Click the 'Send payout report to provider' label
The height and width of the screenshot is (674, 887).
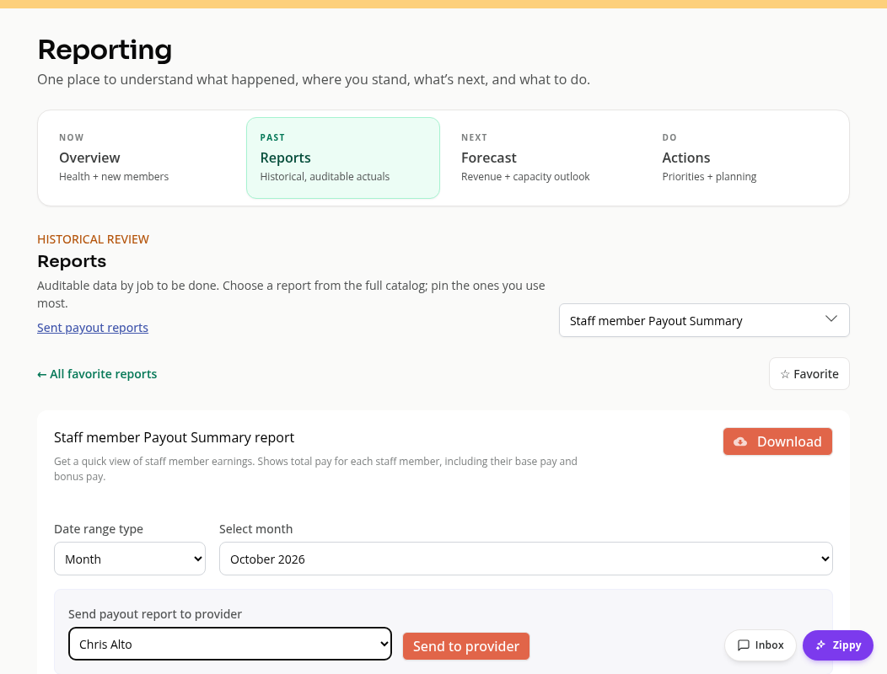click(155, 614)
